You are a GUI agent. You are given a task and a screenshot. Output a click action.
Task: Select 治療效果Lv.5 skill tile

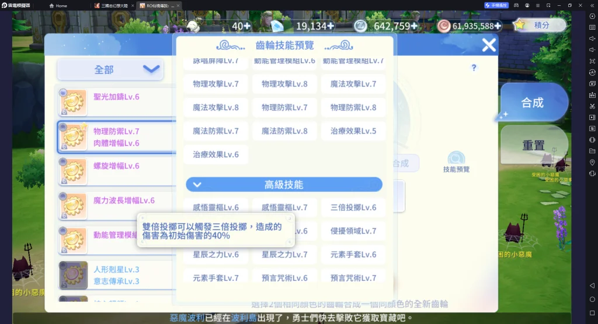click(x=353, y=131)
